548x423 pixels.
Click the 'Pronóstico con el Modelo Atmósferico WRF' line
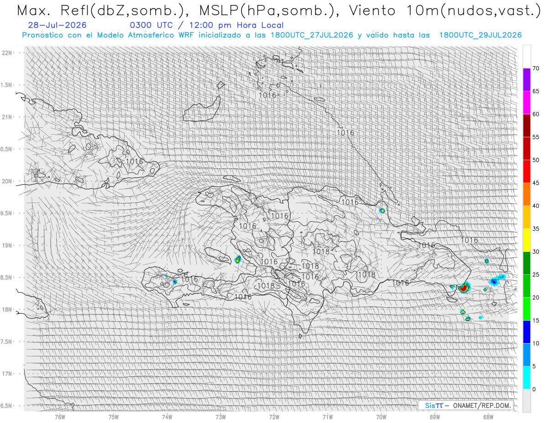(272, 35)
